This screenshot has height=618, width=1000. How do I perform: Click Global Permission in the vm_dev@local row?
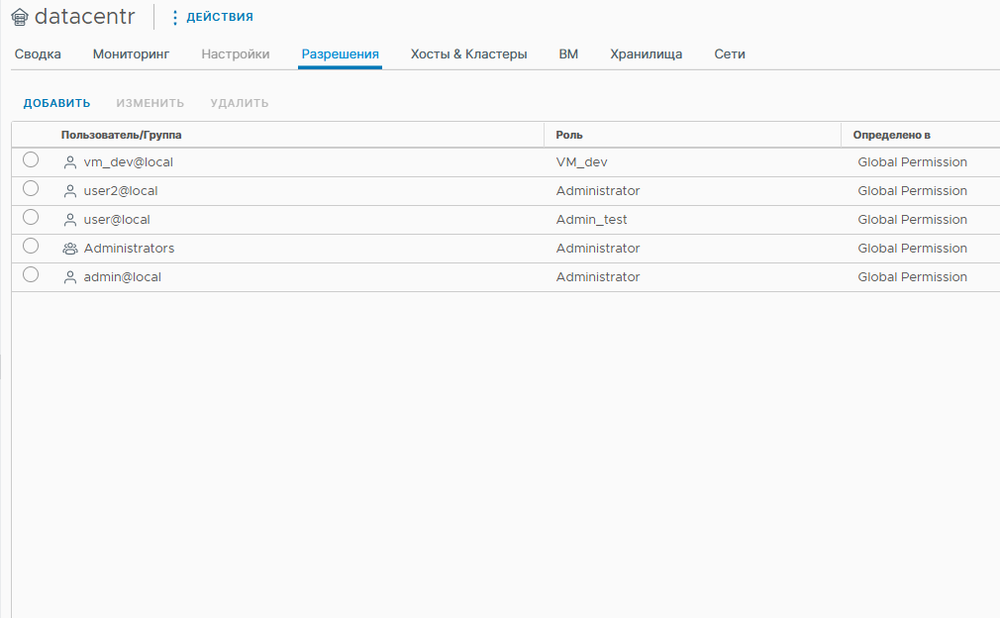[912, 162]
